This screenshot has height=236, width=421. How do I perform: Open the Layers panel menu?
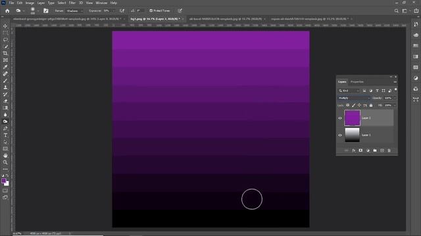[x=395, y=82]
